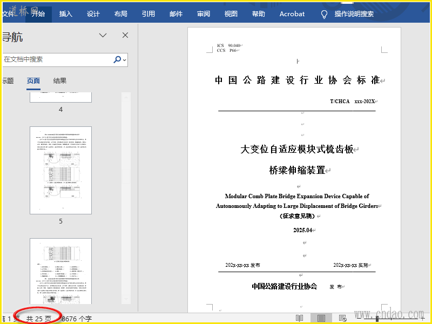Click the text 202x-xx-xx 实施
The image size is (432, 324).
350,265
